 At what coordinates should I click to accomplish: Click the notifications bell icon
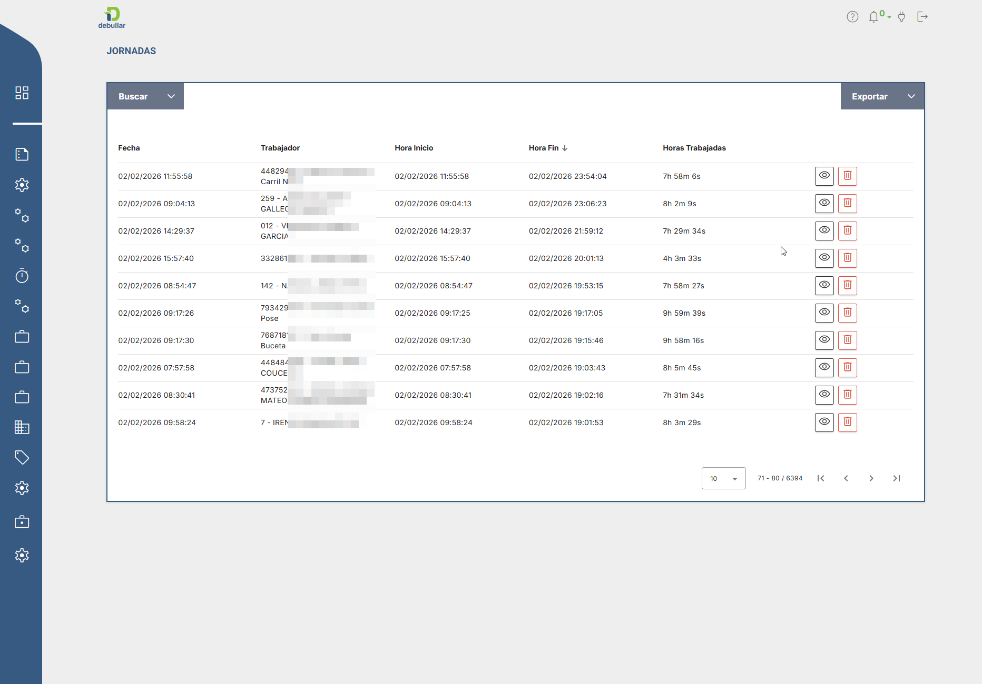click(x=874, y=17)
